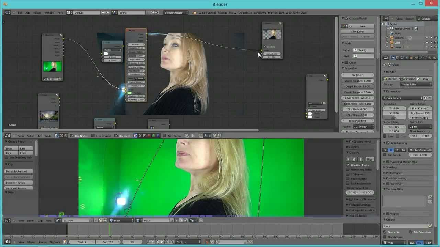Image resolution: width=440 pixels, height=247 pixels.
Task: Adjust the Clip White 0.682 slider
Action: click(x=358, y=115)
